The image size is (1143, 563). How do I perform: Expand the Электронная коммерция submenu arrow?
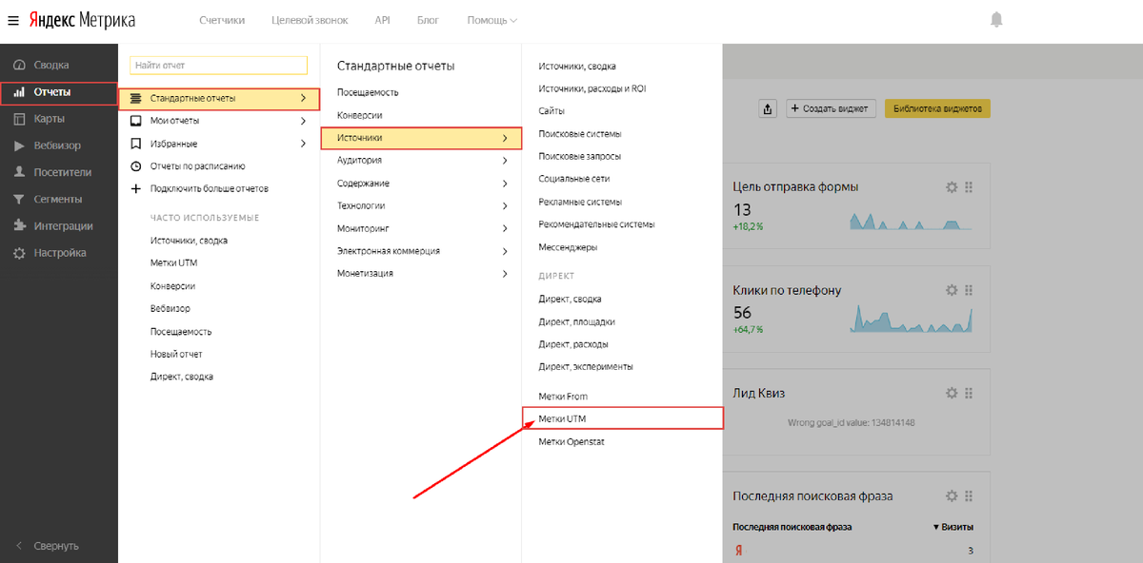(505, 251)
